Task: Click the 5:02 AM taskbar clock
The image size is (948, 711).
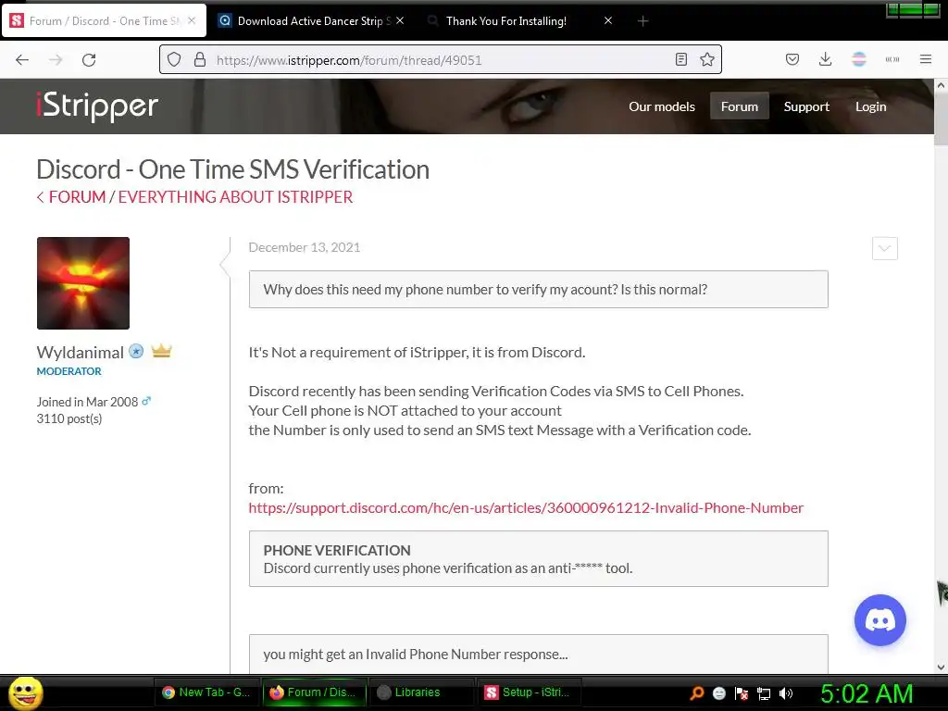Action: [x=867, y=693]
